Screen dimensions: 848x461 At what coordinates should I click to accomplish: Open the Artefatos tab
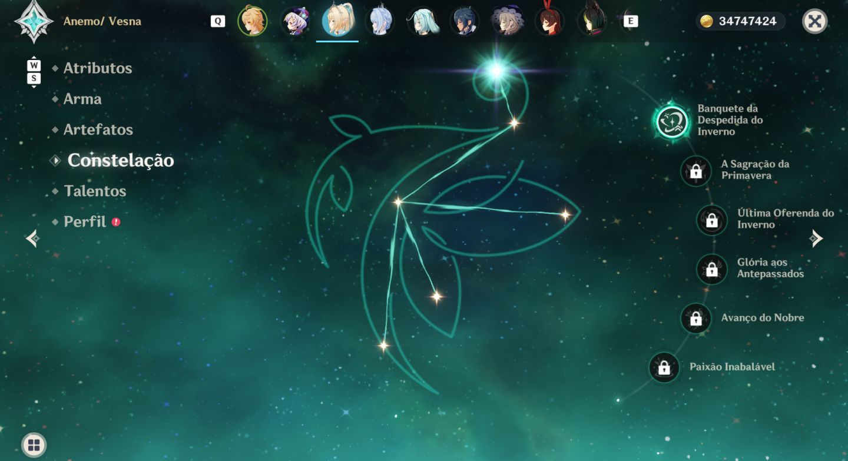[98, 130]
